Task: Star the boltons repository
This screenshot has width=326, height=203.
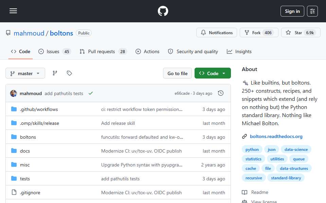Action: 301,33
